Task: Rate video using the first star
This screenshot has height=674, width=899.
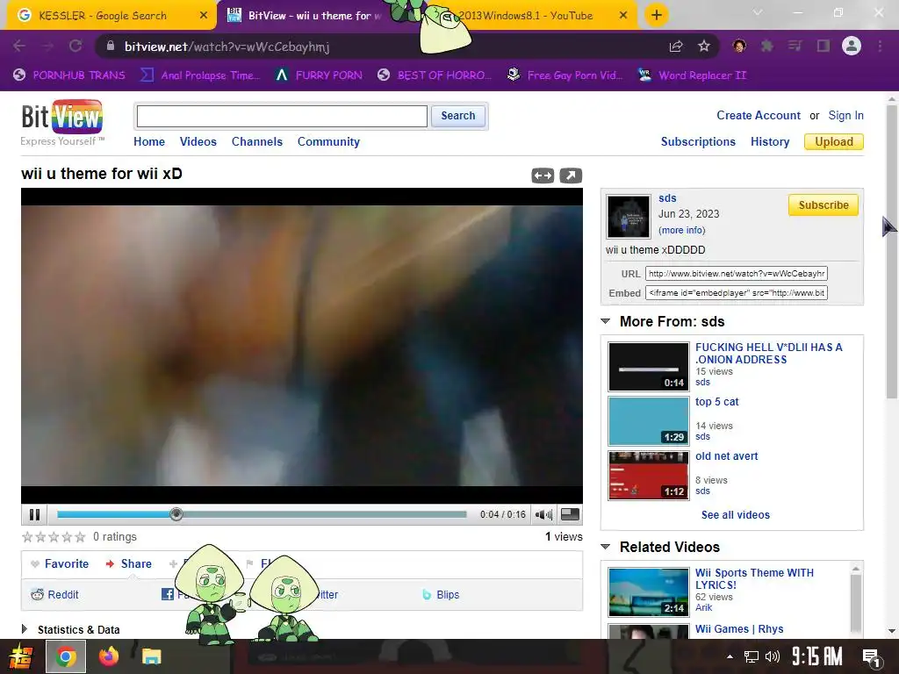Action: point(27,537)
